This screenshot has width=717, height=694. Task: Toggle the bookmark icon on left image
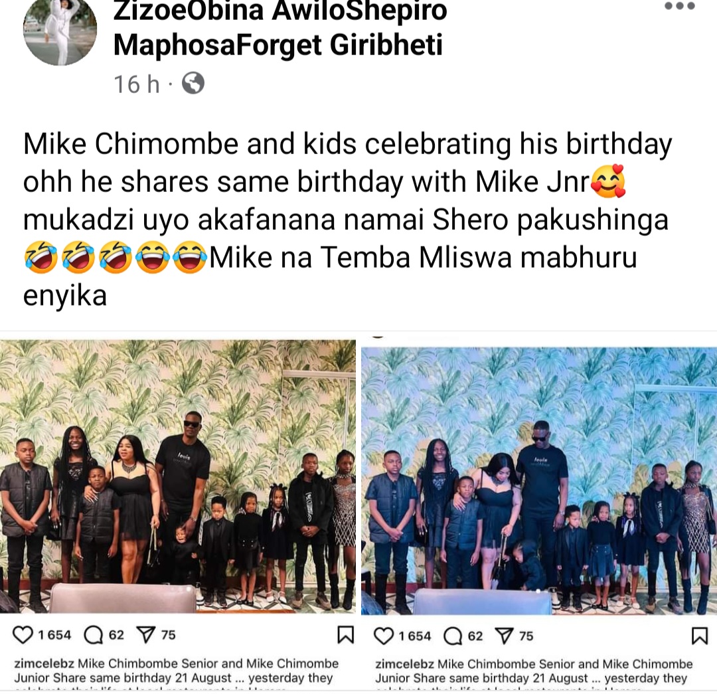point(345,635)
